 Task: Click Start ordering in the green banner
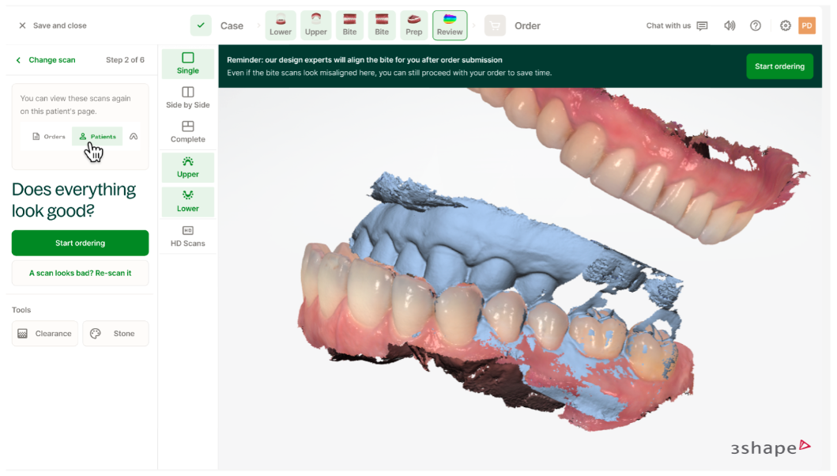pyautogui.click(x=779, y=66)
